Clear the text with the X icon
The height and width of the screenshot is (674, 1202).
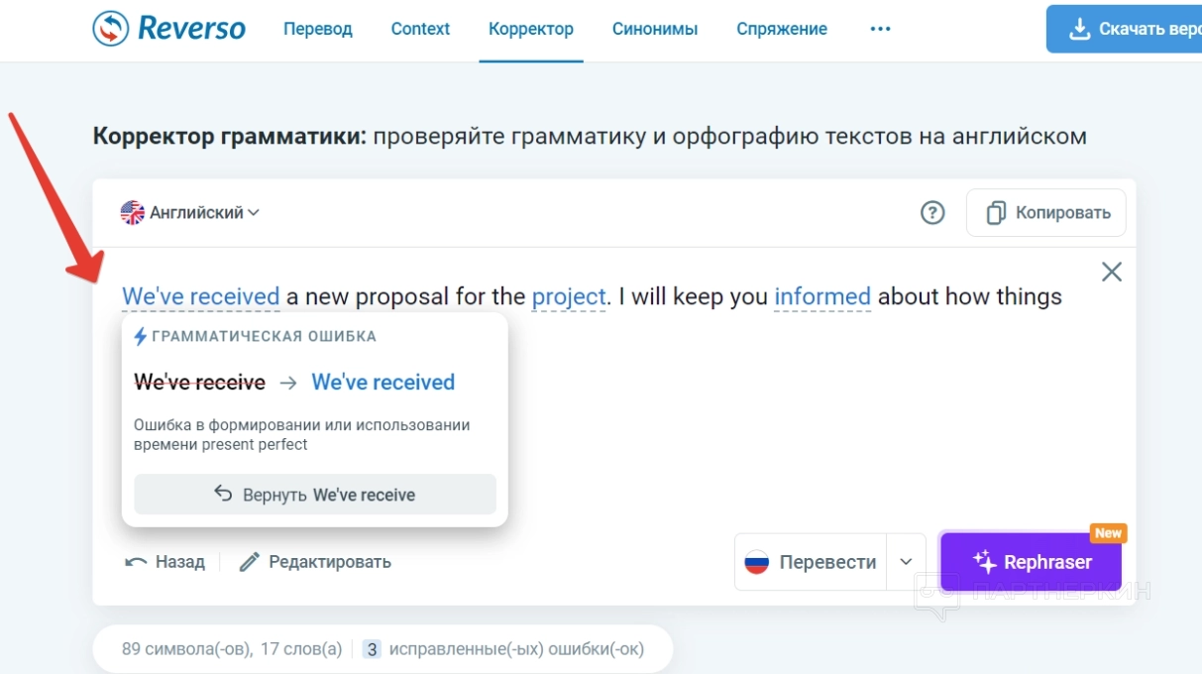click(x=1112, y=272)
